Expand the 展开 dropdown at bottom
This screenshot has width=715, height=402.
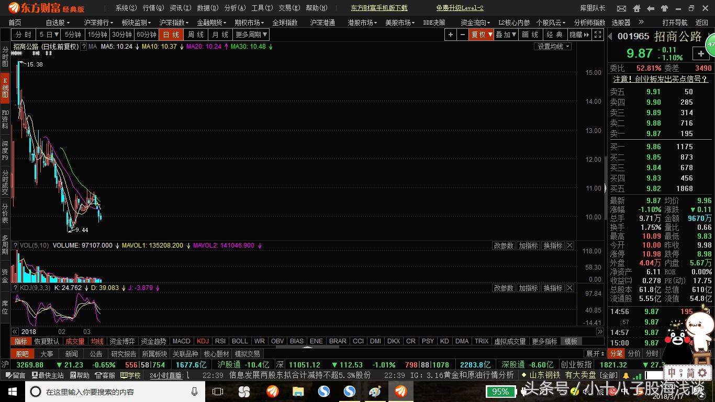click(595, 354)
